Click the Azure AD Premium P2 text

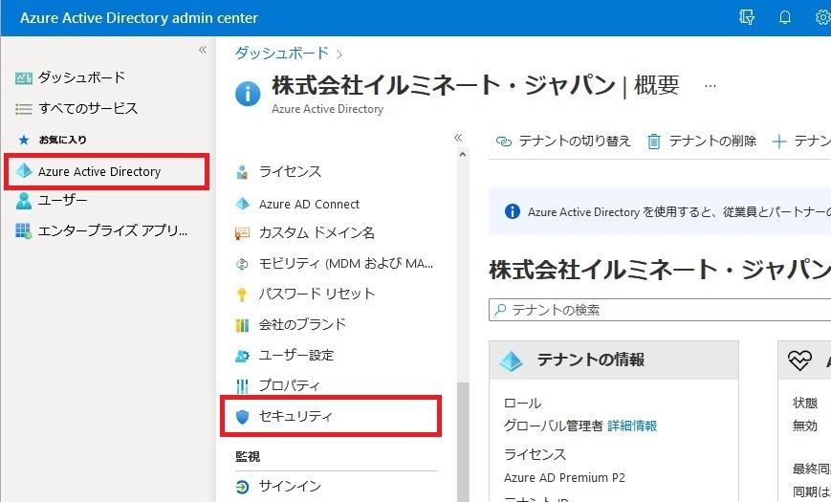click(x=564, y=477)
